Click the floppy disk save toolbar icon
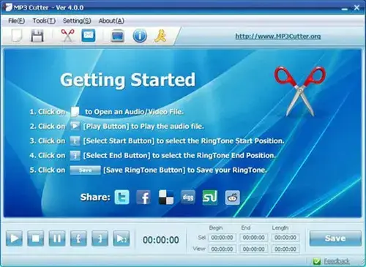 pos(37,36)
